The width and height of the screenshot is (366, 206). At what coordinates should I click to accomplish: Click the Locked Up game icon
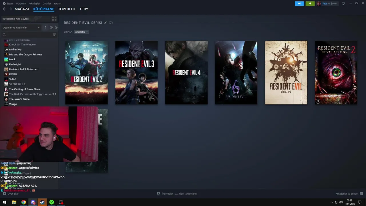tap(6, 49)
